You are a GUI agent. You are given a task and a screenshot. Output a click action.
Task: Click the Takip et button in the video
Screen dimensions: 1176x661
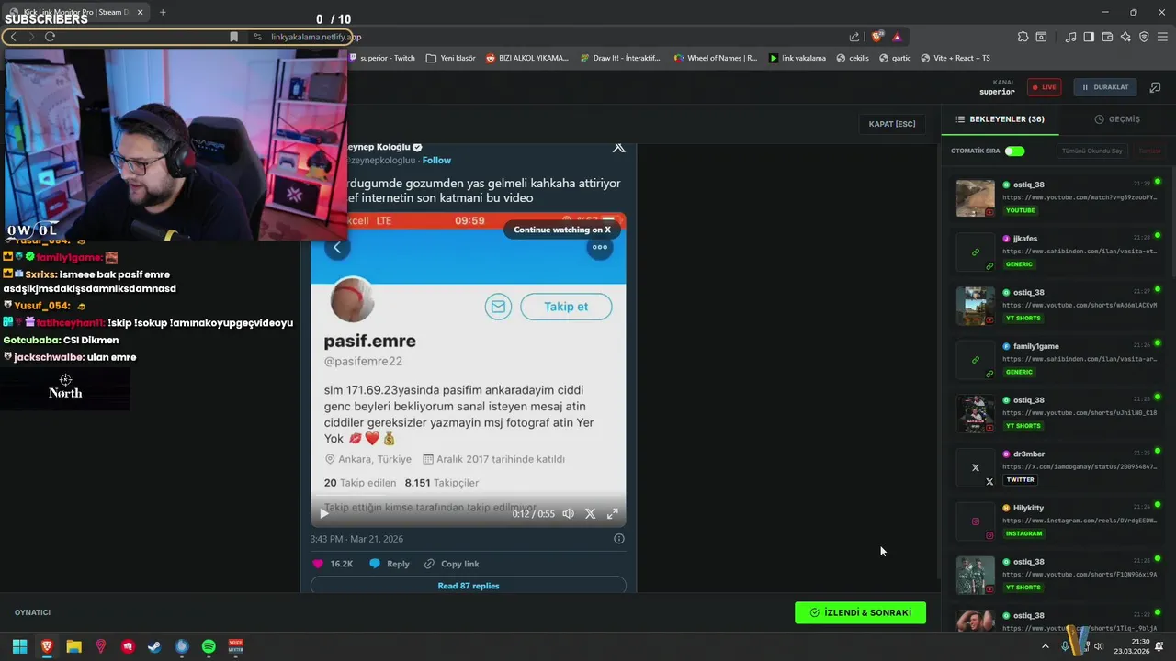point(566,307)
